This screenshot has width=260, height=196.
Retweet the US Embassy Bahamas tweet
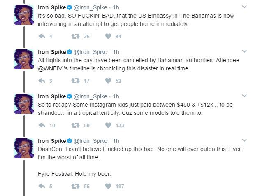[75, 37]
